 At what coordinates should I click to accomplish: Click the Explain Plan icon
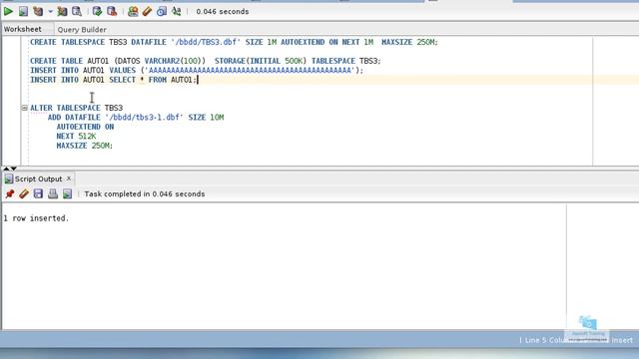point(38,11)
